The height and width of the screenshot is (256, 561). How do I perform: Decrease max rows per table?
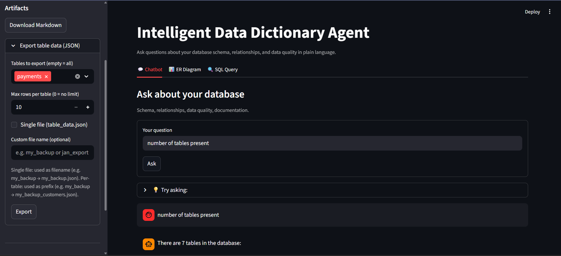click(76, 107)
